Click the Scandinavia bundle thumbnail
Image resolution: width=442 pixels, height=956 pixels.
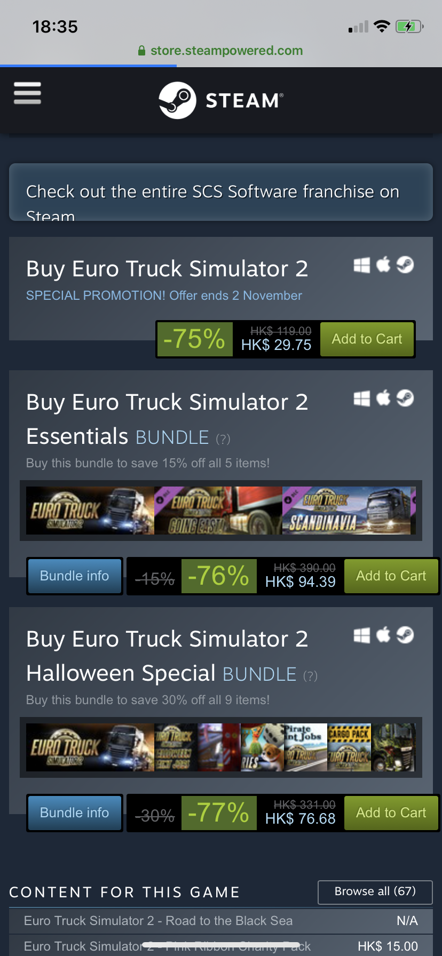[x=349, y=511]
